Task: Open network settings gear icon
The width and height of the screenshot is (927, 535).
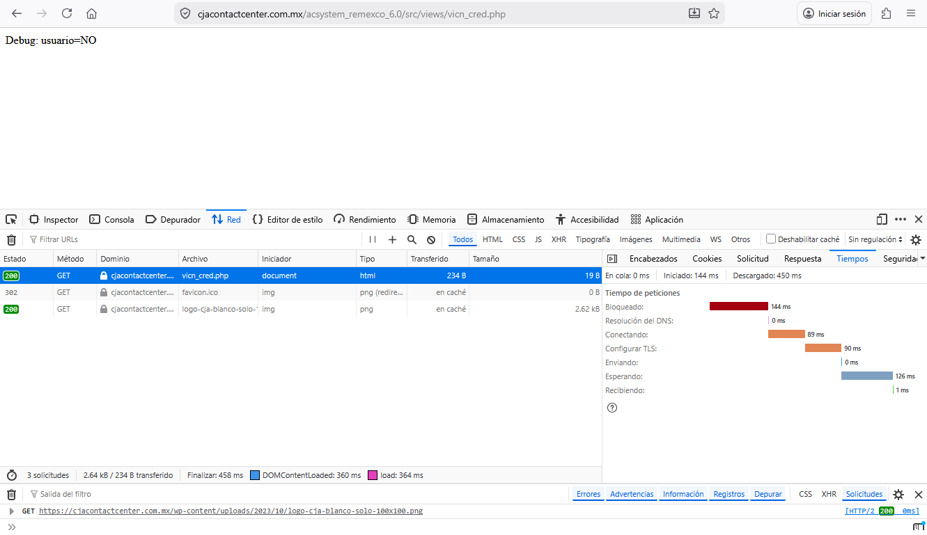Action: coord(916,239)
